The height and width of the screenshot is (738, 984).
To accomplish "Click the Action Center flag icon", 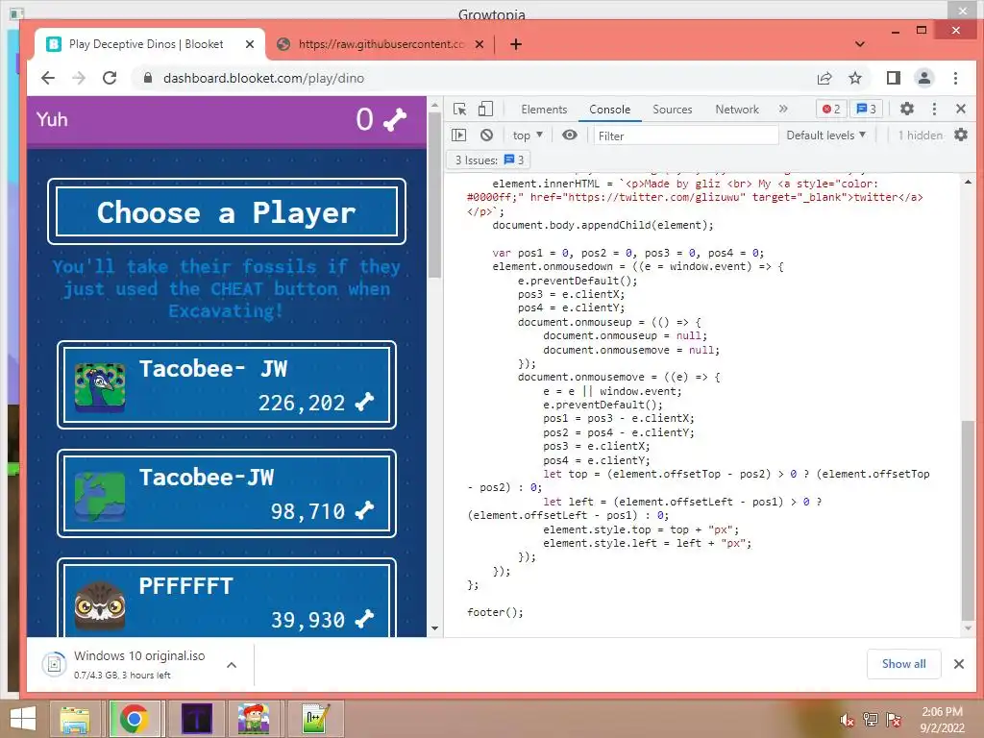I will 893,720.
